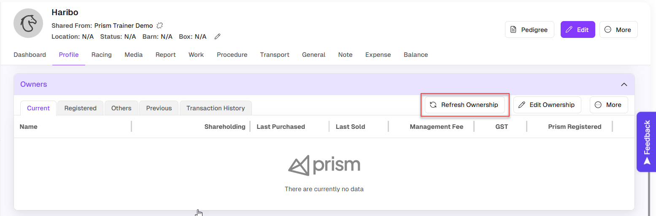Click the horse avatar profile image
The height and width of the screenshot is (216, 656).
[28, 23]
